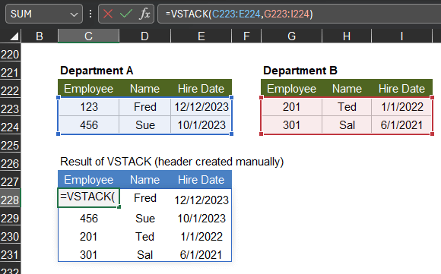Click Department B Hire Date header cell

pyautogui.click(x=401, y=89)
